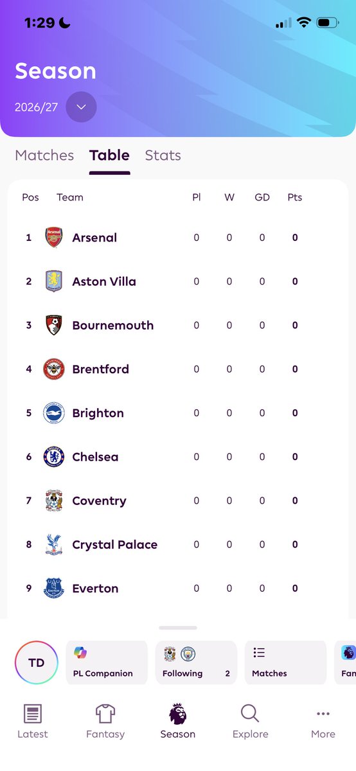
Task: Open the More three-dots menu
Action: 323,714
